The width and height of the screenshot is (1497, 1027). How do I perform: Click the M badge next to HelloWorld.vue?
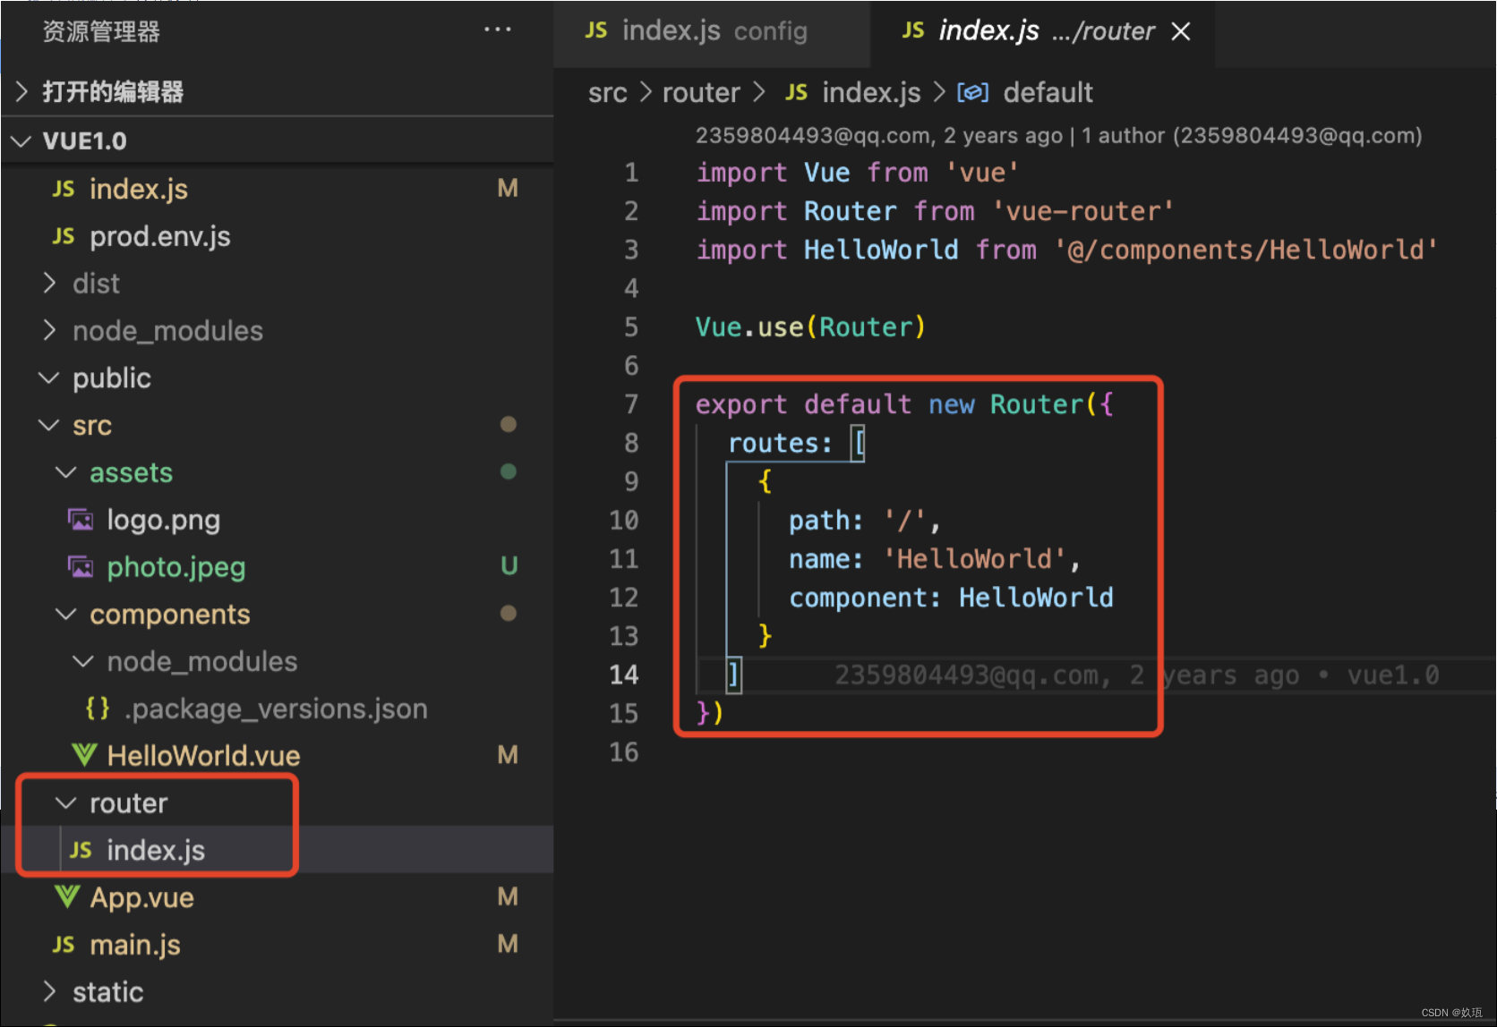[x=508, y=755]
